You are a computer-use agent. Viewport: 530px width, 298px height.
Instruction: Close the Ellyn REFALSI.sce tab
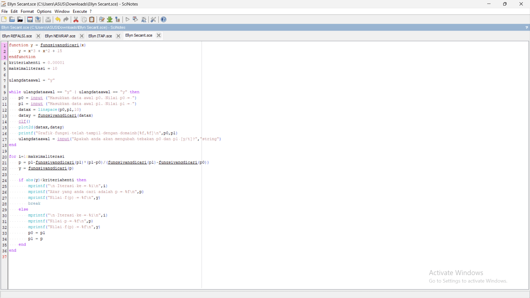point(38,36)
